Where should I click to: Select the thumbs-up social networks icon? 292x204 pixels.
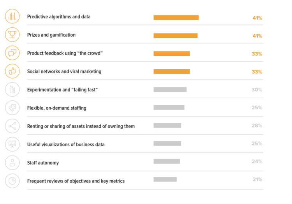tap(12, 71)
